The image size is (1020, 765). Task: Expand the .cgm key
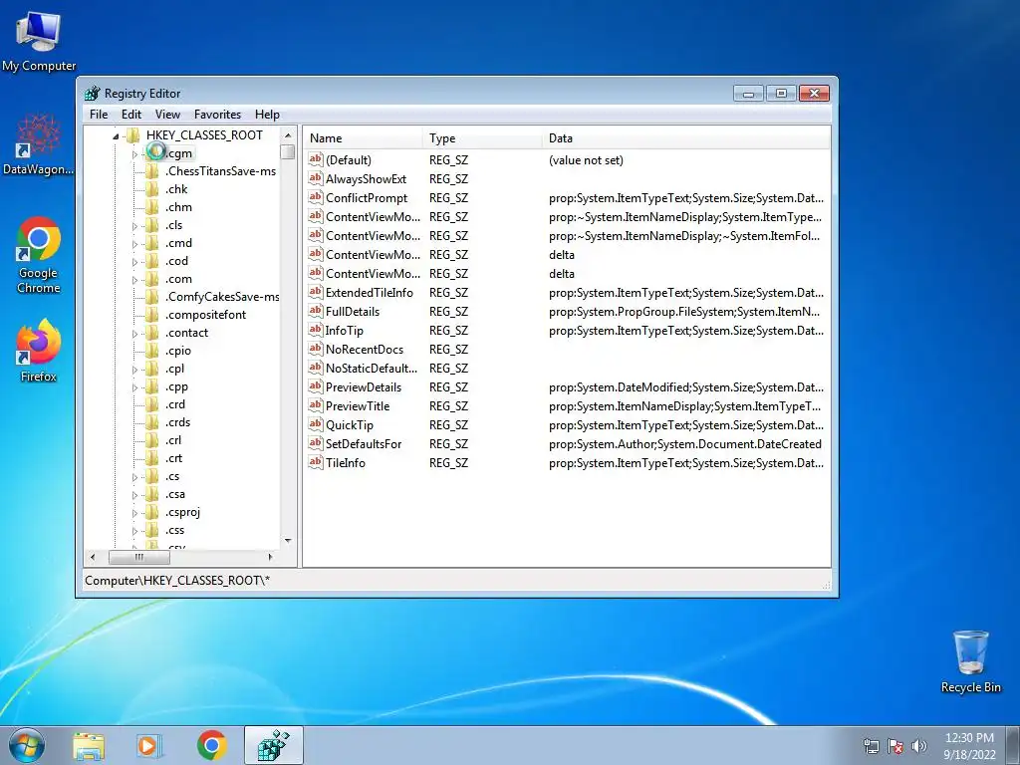click(134, 154)
